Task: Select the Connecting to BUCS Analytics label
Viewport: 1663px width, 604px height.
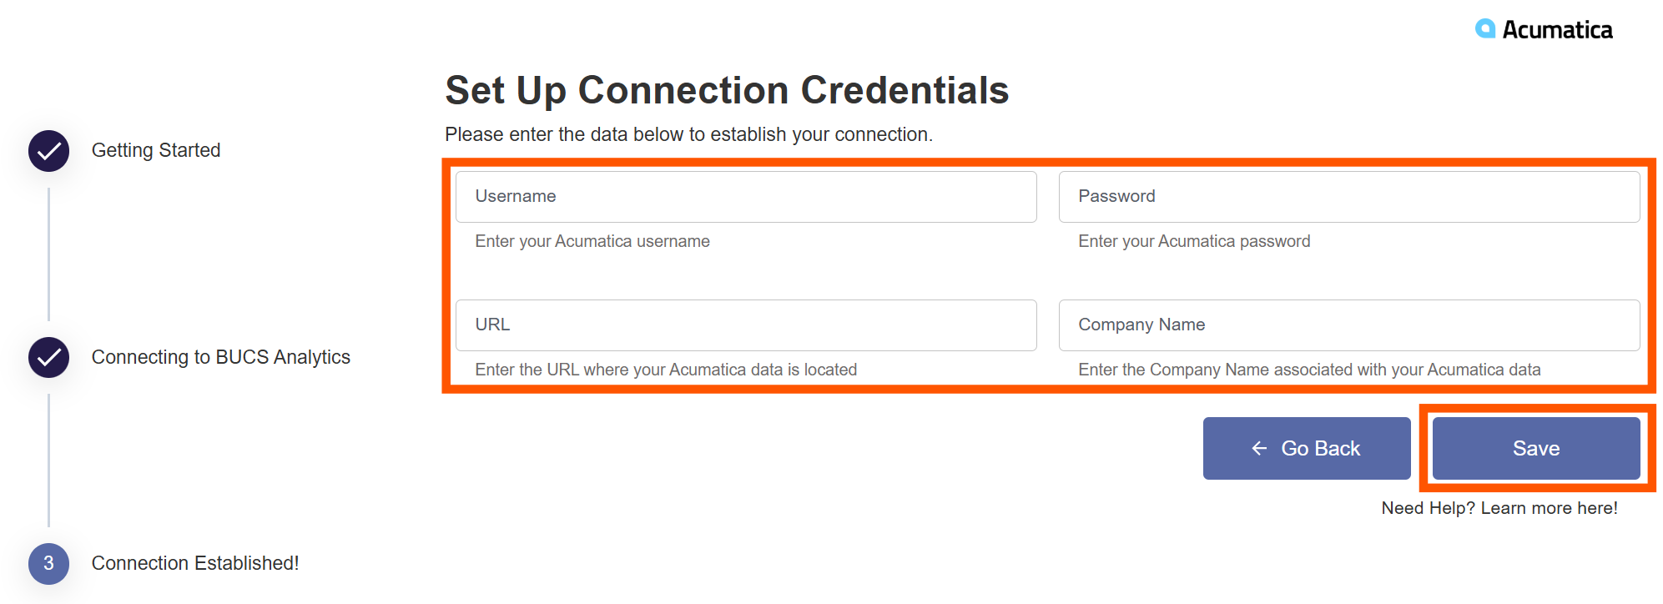Action: [221, 357]
